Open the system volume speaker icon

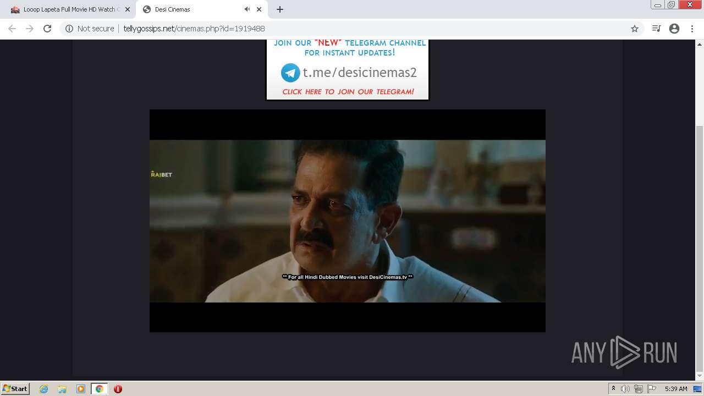pyautogui.click(x=625, y=389)
